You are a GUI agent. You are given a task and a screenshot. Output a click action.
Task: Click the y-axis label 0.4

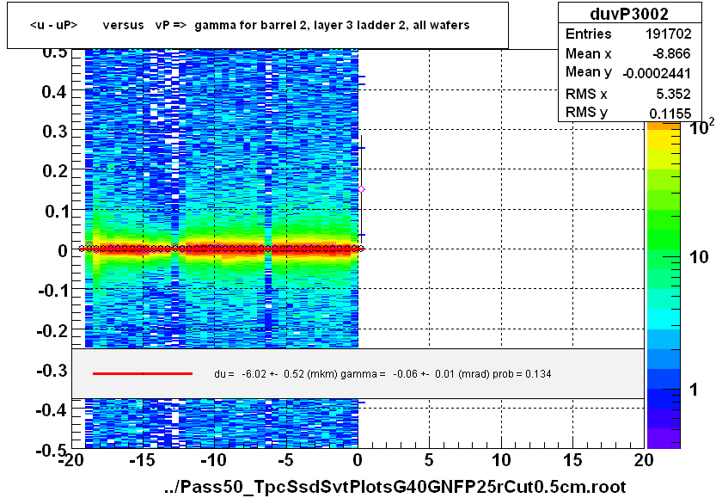tap(55, 92)
